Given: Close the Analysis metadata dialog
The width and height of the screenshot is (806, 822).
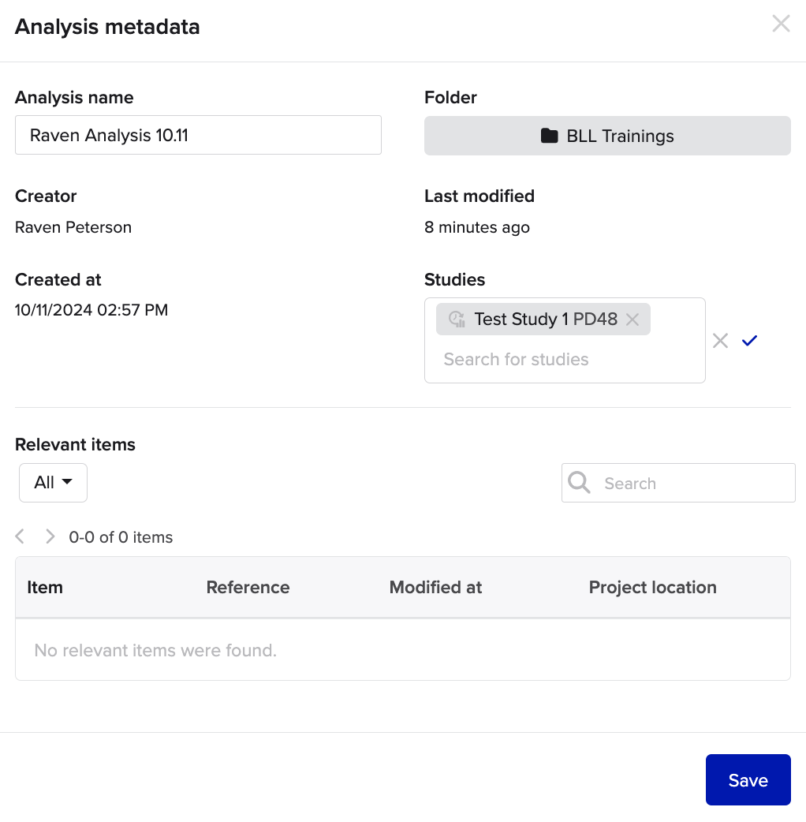Looking at the screenshot, I should coord(781,24).
